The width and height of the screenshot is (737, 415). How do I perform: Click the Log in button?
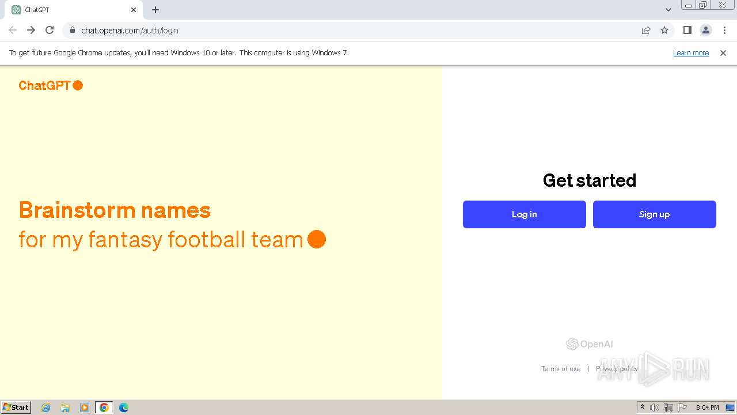524,214
